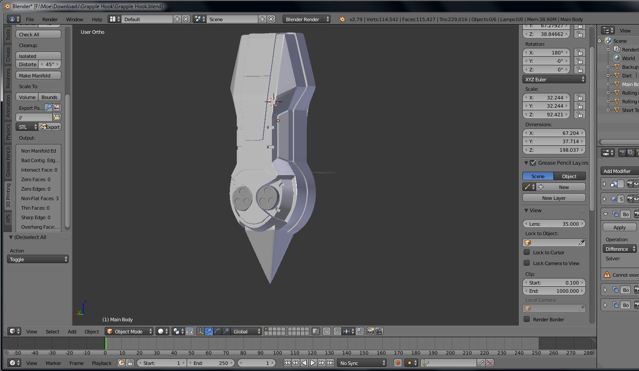Toggle automatic keyframe record button

(398, 363)
